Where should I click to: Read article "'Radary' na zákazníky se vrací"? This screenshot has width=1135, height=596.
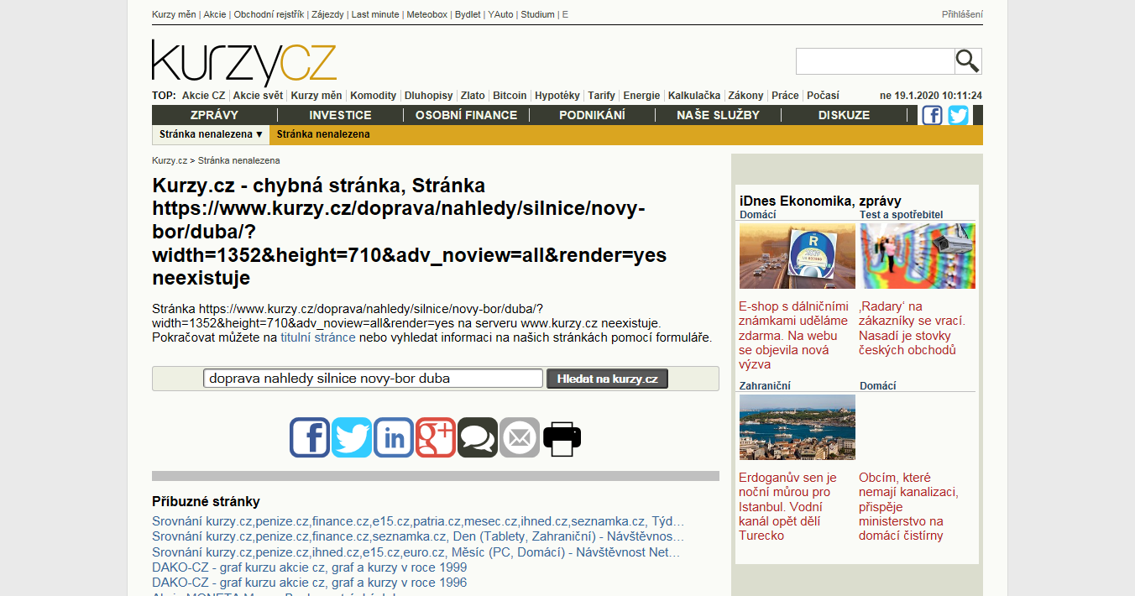913,328
